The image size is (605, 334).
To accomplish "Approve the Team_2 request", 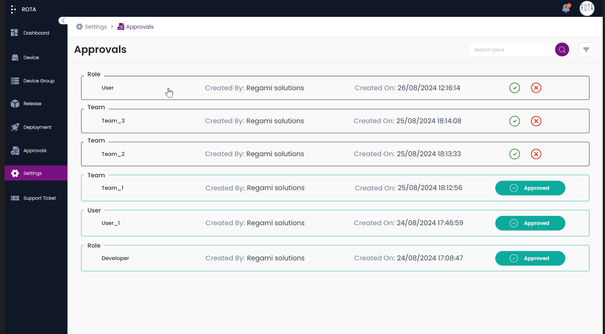I will (514, 154).
